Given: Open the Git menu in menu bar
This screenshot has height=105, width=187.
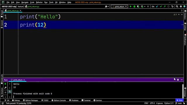Looking at the screenshot, I should pyautogui.click(x=56, y=2).
